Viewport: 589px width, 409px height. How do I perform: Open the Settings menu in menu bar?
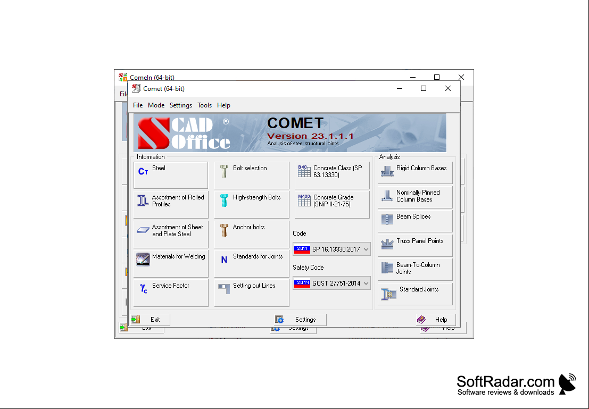click(x=181, y=105)
